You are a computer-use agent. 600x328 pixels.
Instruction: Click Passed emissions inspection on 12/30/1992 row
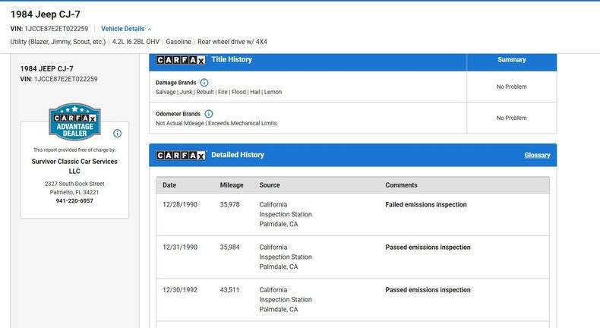click(x=428, y=290)
